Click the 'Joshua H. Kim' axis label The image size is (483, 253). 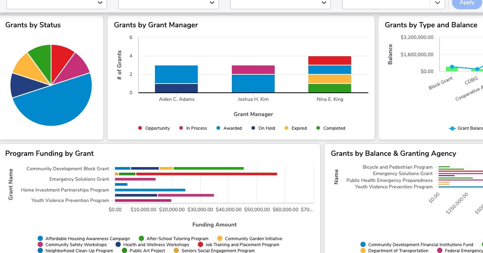click(x=253, y=99)
